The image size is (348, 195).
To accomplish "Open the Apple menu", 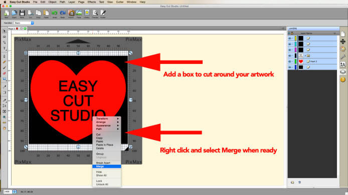I will coord(5,2).
